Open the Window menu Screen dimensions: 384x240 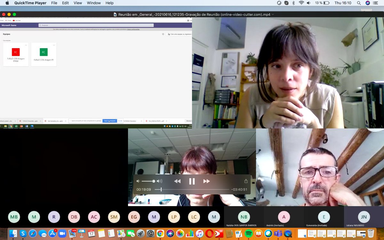pos(94,3)
